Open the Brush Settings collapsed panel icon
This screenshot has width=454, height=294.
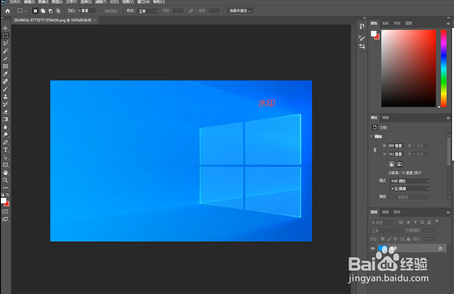tap(362, 38)
